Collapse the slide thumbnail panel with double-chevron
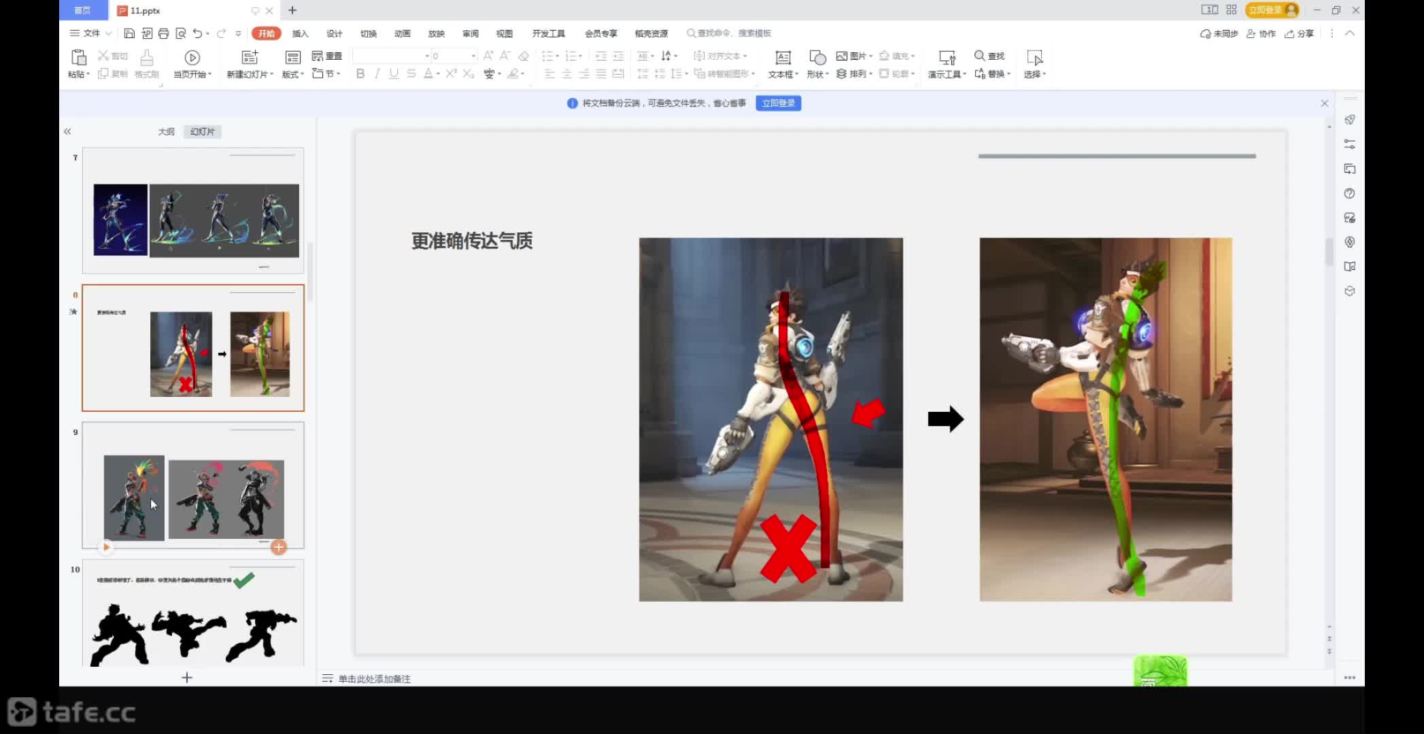Image resolution: width=1424 pixels, height=734 pixels. tap(67, 131)
